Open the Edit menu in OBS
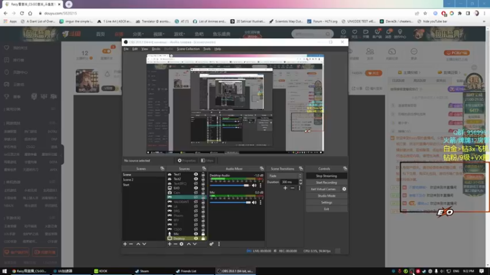Image resolution: width=490 pixels, height=275 pixels. 135,49
